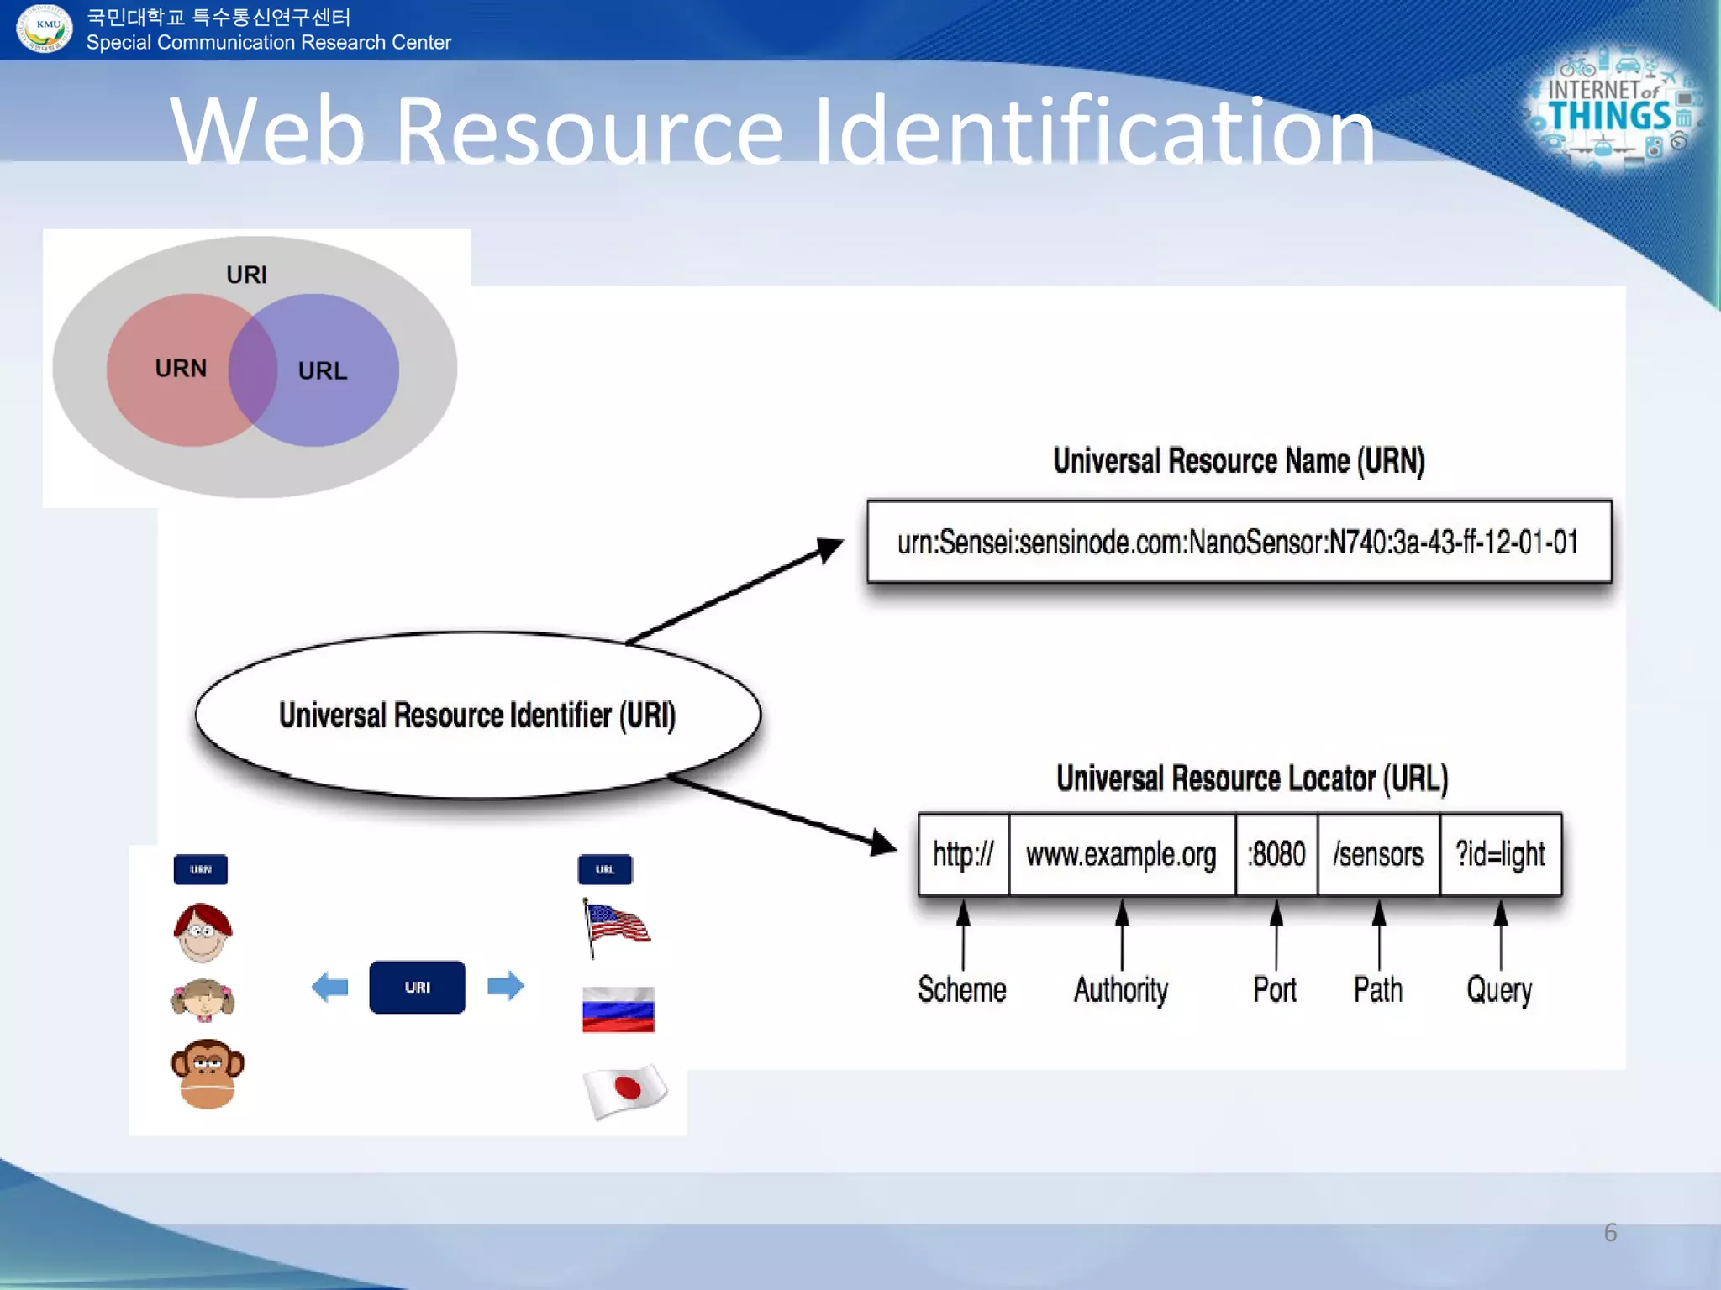This screenshot has width=1721, height=1290.
Task: Click the Web Resource Identification title
Action: click(x=771, y=130)
